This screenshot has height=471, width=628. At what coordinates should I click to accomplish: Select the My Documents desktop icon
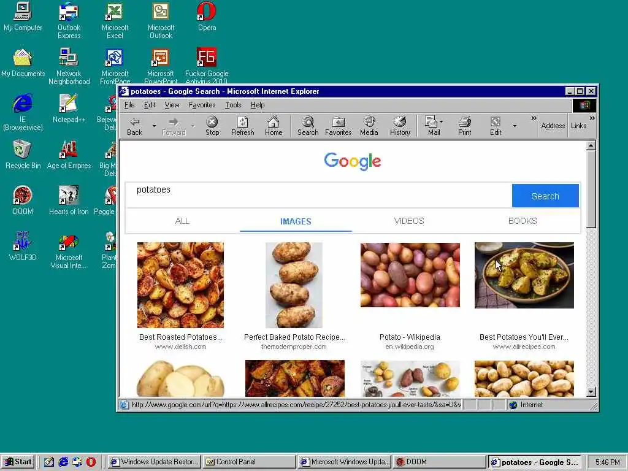[x=23, y=63]
